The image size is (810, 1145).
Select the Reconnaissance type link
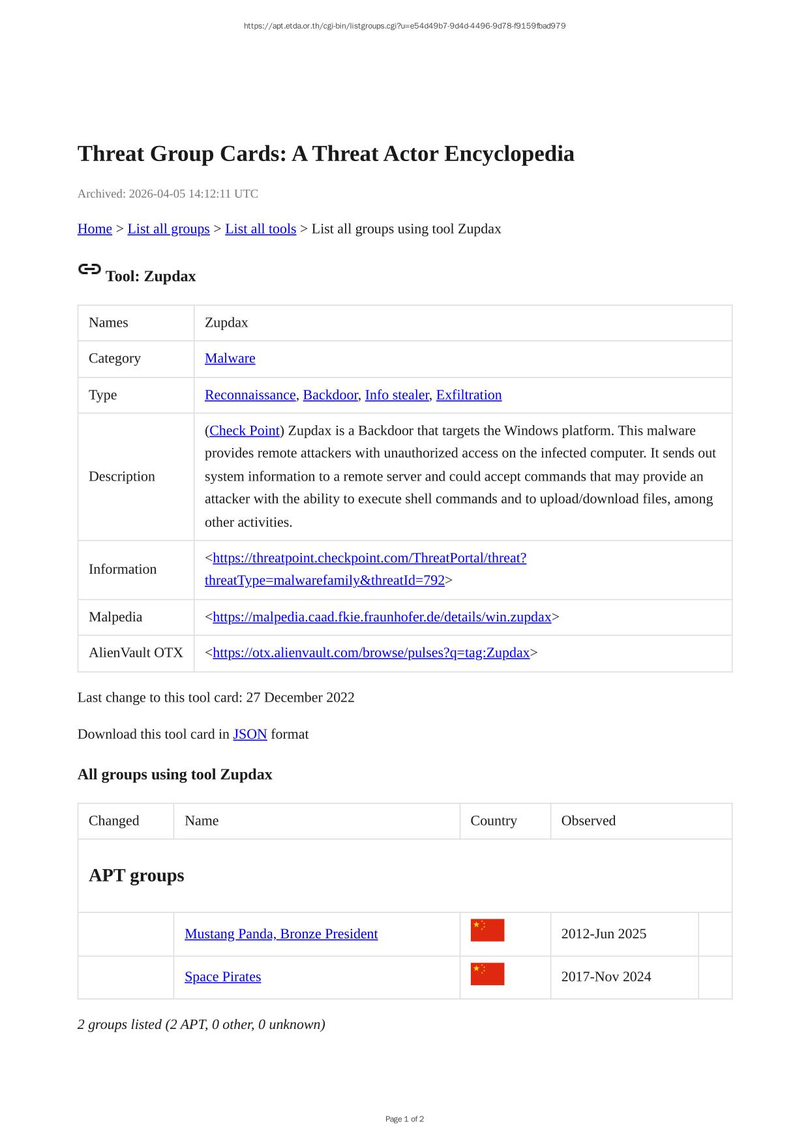pyautogui.click(x=250, y=395)
